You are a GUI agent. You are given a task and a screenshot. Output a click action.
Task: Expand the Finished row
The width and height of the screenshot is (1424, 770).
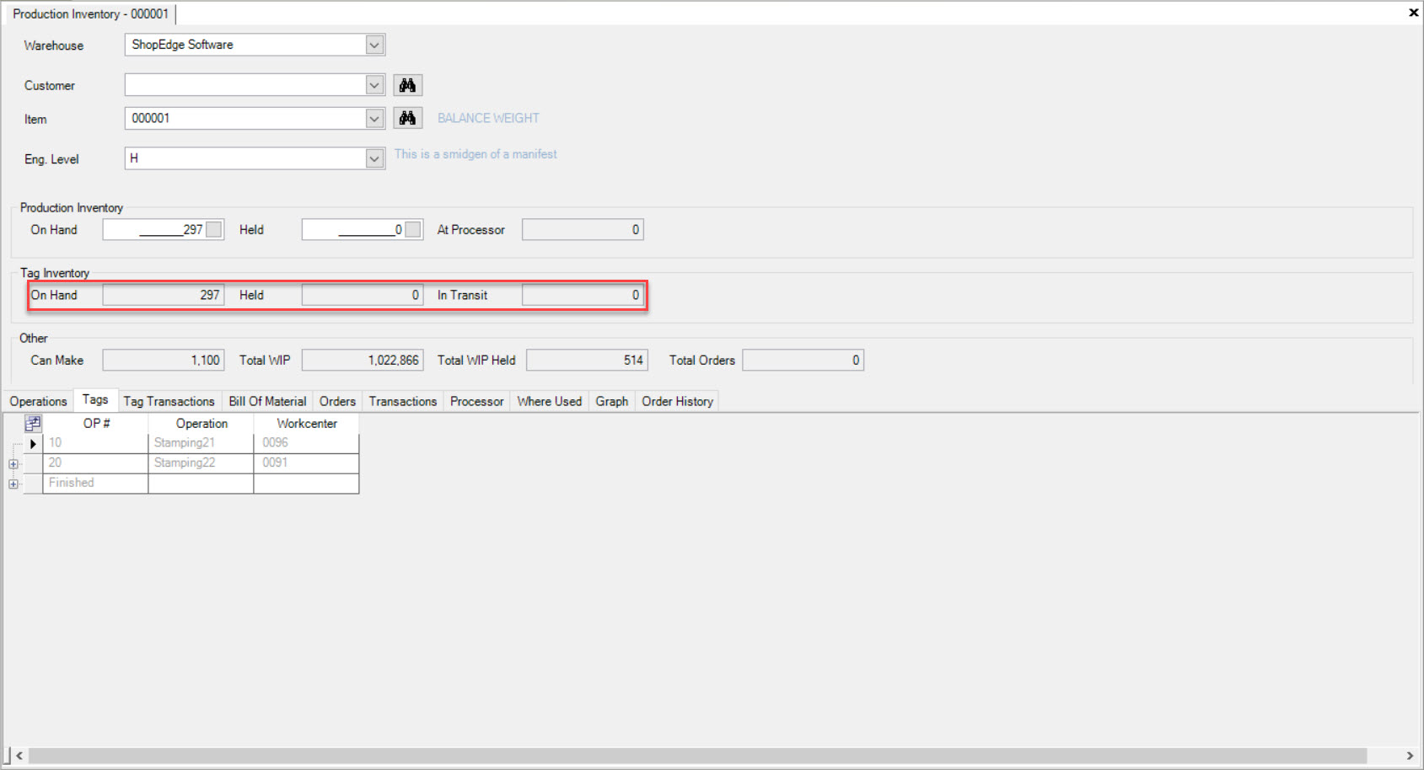[x=13, y=484]
